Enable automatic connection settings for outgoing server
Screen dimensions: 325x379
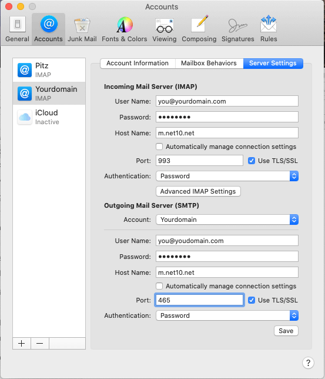(159, 286)
